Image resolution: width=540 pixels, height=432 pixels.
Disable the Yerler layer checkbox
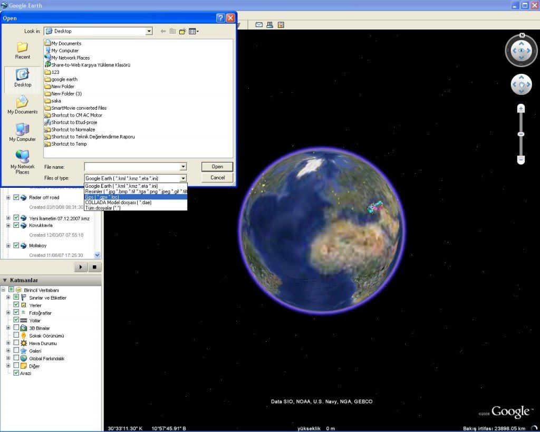16,304
